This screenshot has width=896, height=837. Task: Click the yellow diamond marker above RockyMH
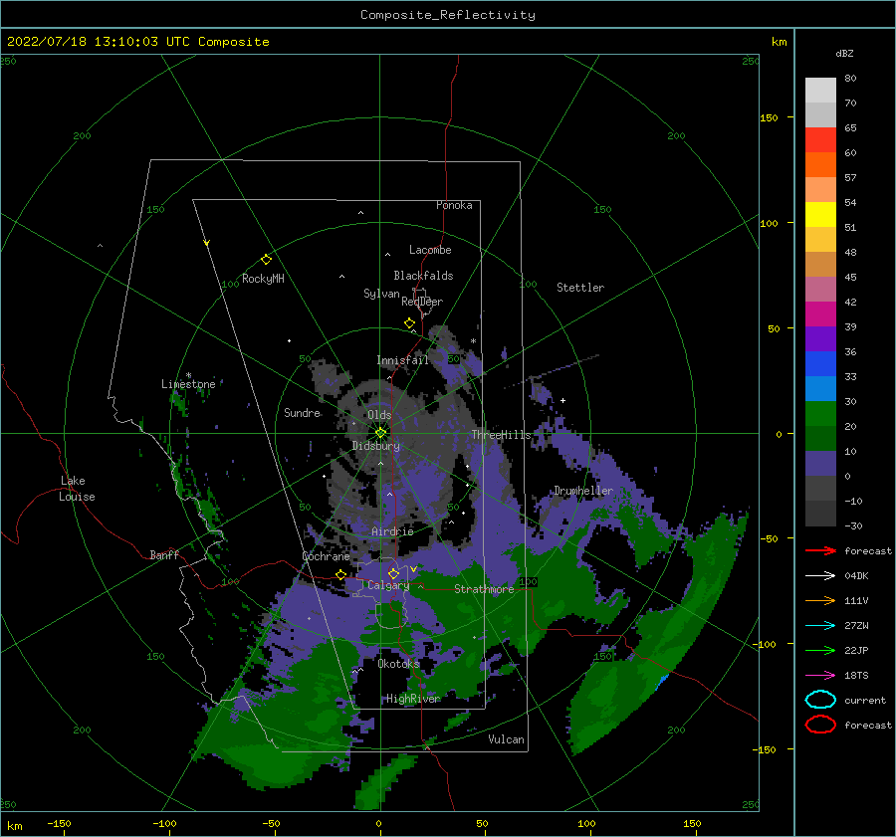(x=266, y=260)
